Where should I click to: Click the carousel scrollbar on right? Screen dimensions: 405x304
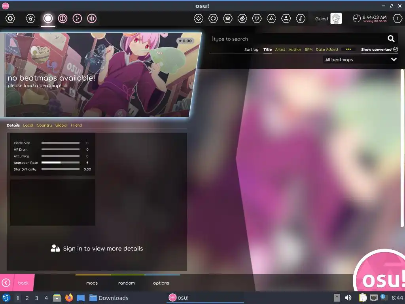(402, 147)
